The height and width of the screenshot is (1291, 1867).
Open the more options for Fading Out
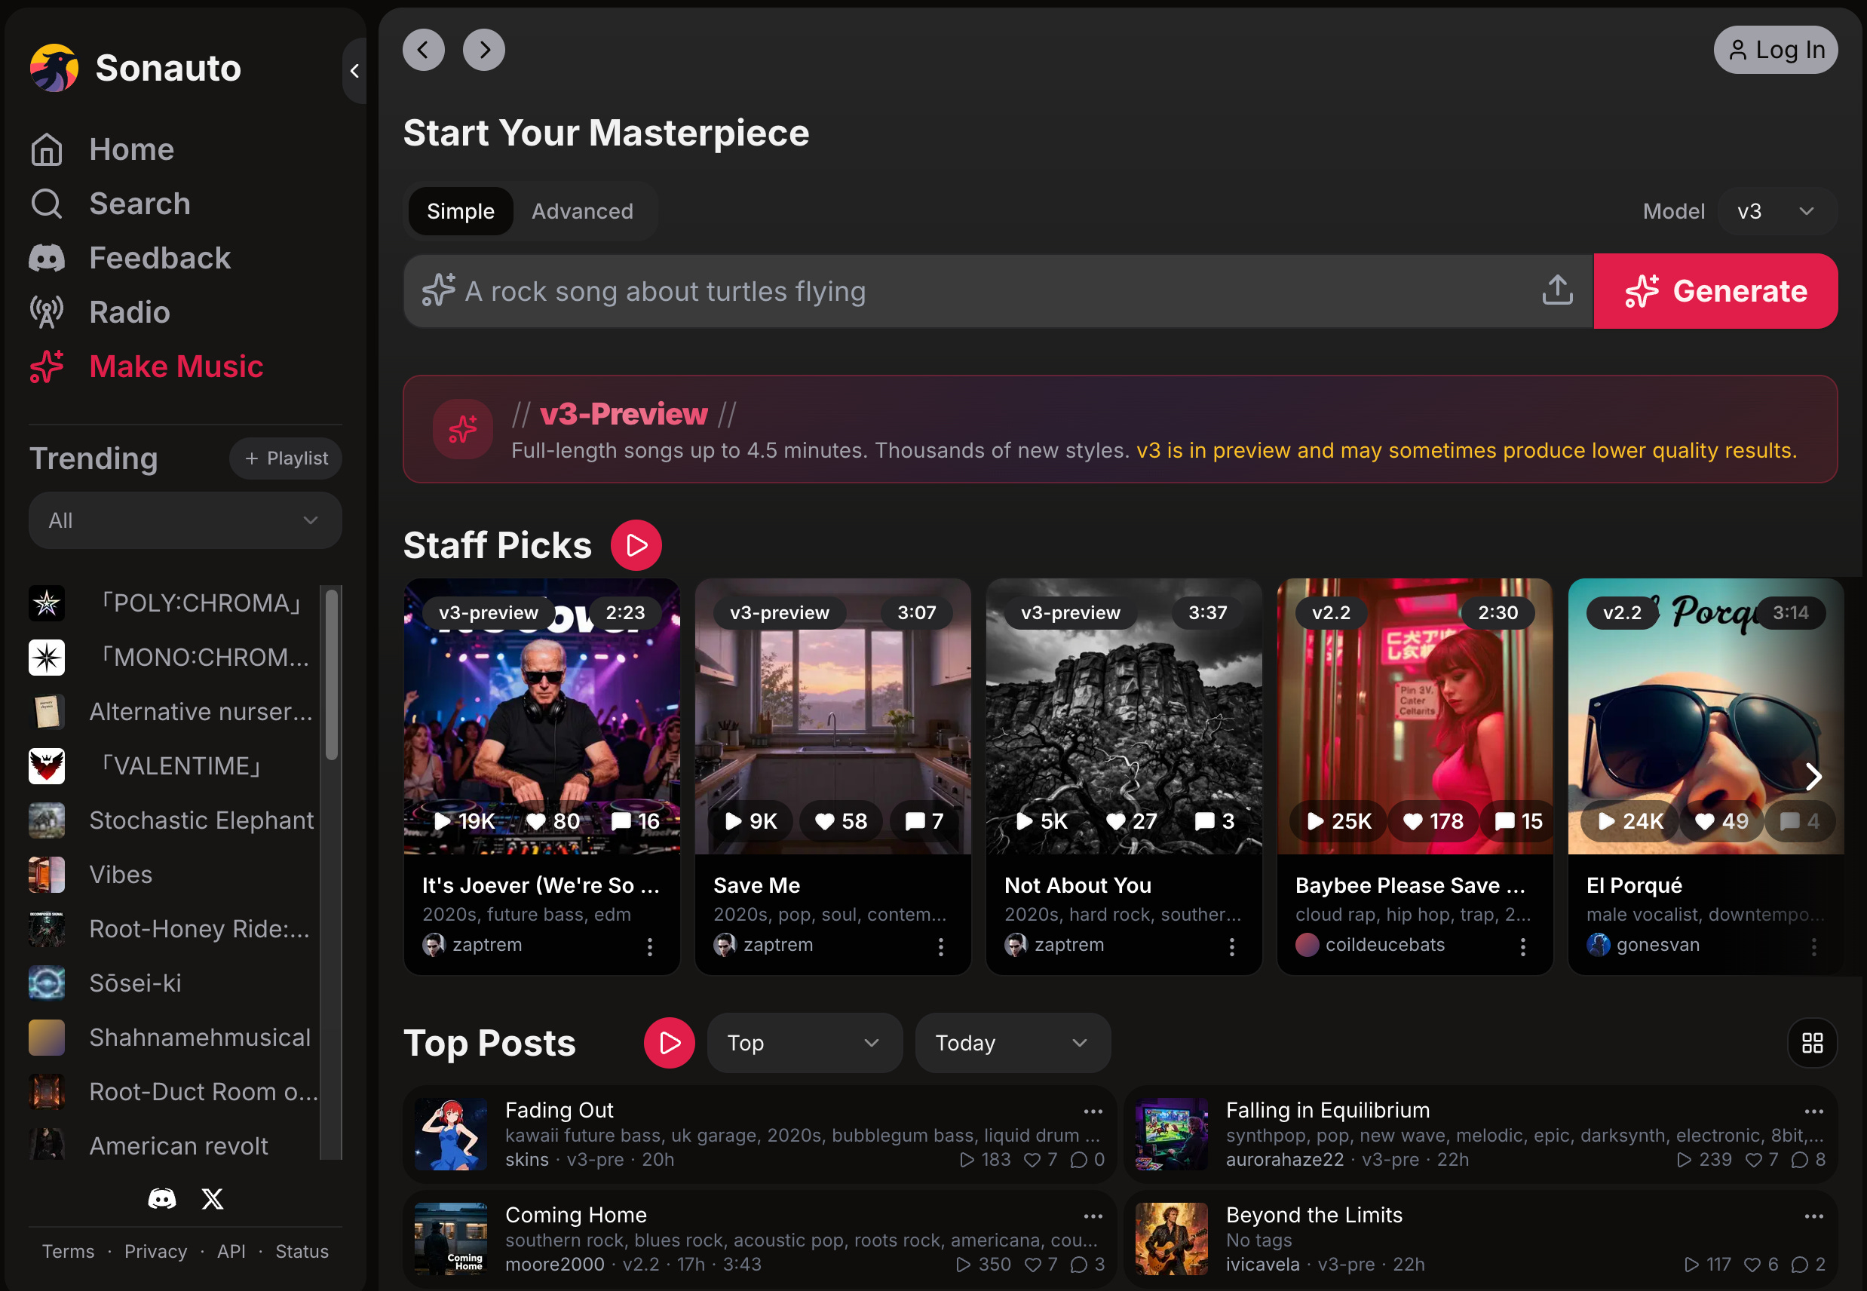click(1093, 1112)
